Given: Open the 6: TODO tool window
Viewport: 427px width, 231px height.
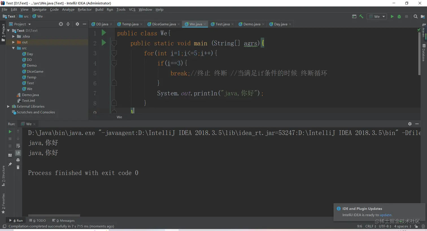Looking at the screenshot, I should (37, 221).
